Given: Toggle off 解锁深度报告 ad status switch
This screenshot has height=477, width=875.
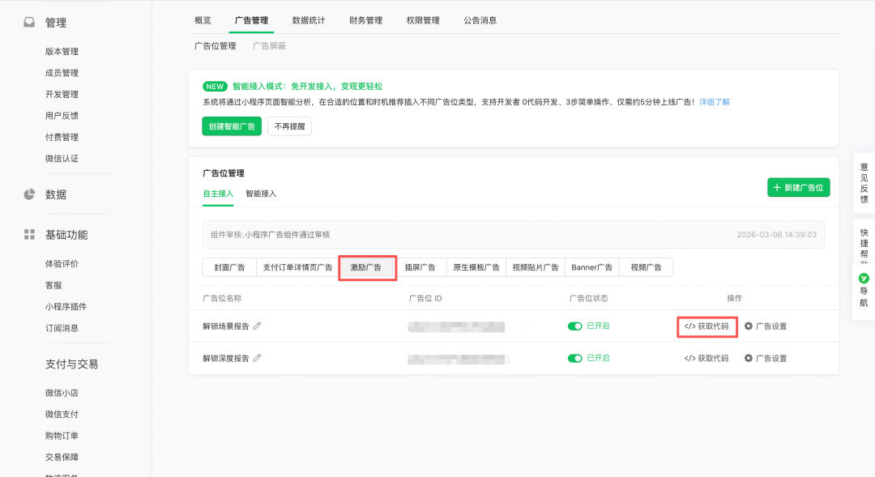Looking at the screenshot, I should [575, 357].
